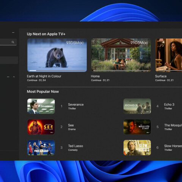Click 'Continue · S1, E1' under Home

click(x=100, y=80)
